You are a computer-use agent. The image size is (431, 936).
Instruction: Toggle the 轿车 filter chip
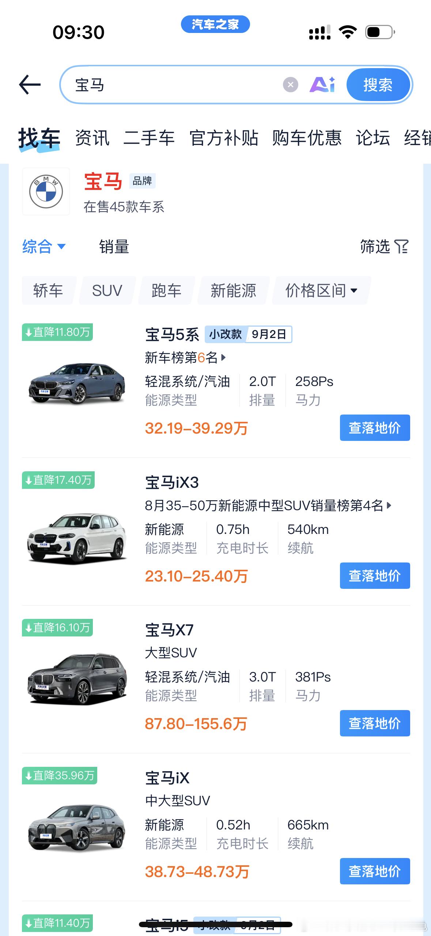pyautogui.click(x=48, y=291)
